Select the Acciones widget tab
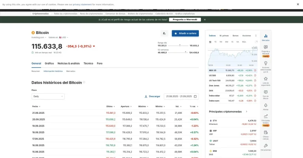 247,36
